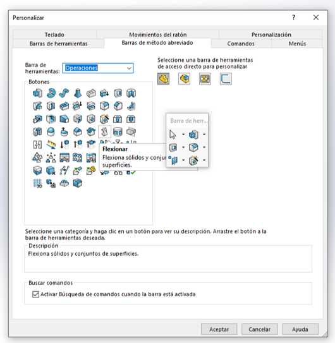Toggle Activar Búsqueda de comandos checkbox

click(x=35, y=294)
